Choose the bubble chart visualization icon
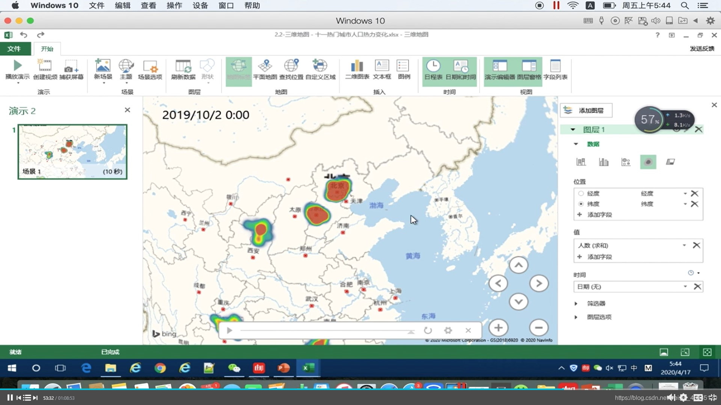Image resolution: width=721 pixels, height=405 pixels. click(626, 162)
